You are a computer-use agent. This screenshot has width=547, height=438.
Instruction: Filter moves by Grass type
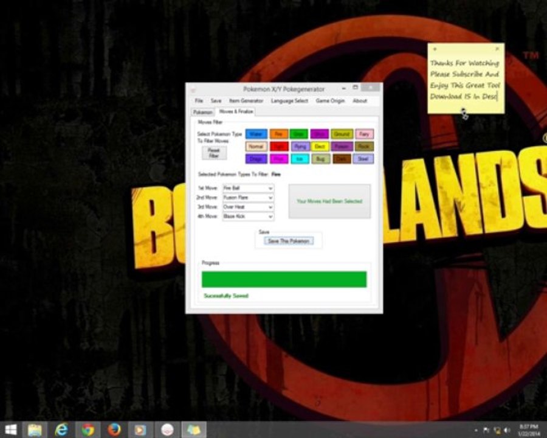[x=298, y=134]
